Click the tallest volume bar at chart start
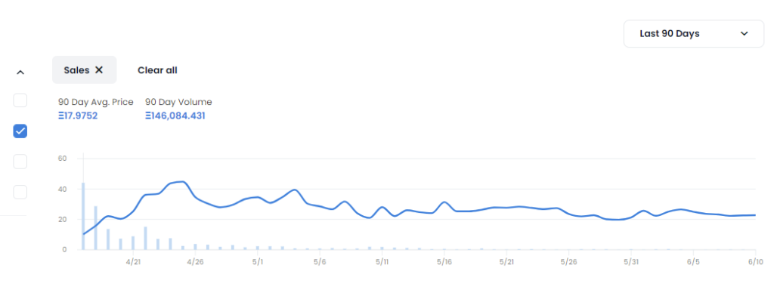Viewport: 774px width, 296px height. [83, 216]
